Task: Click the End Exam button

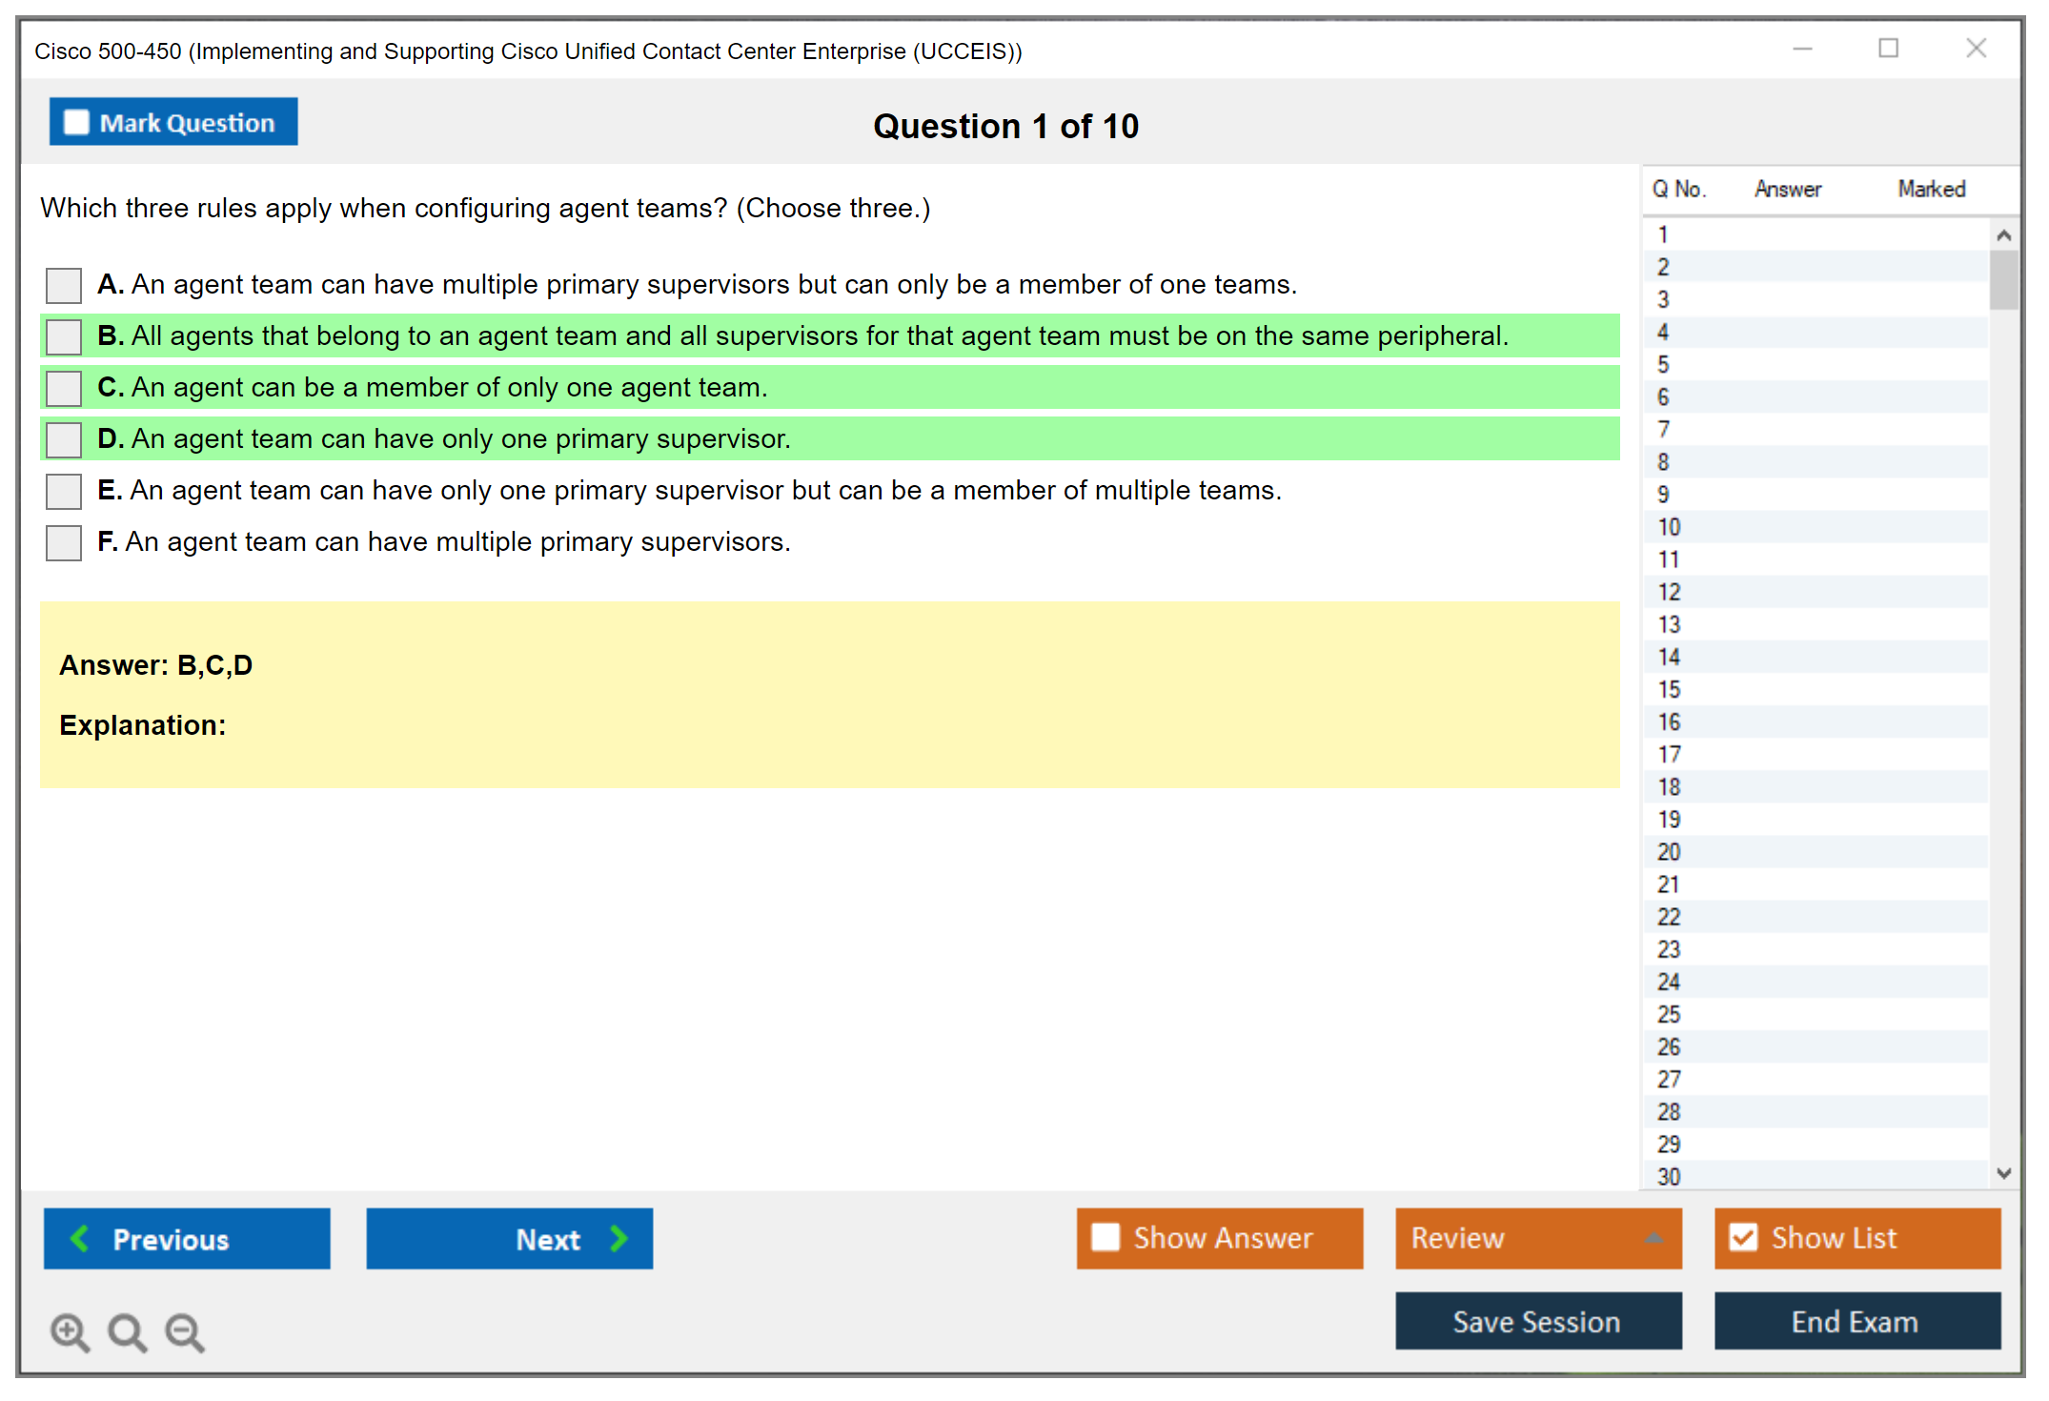Action: pos(1856,1321)
